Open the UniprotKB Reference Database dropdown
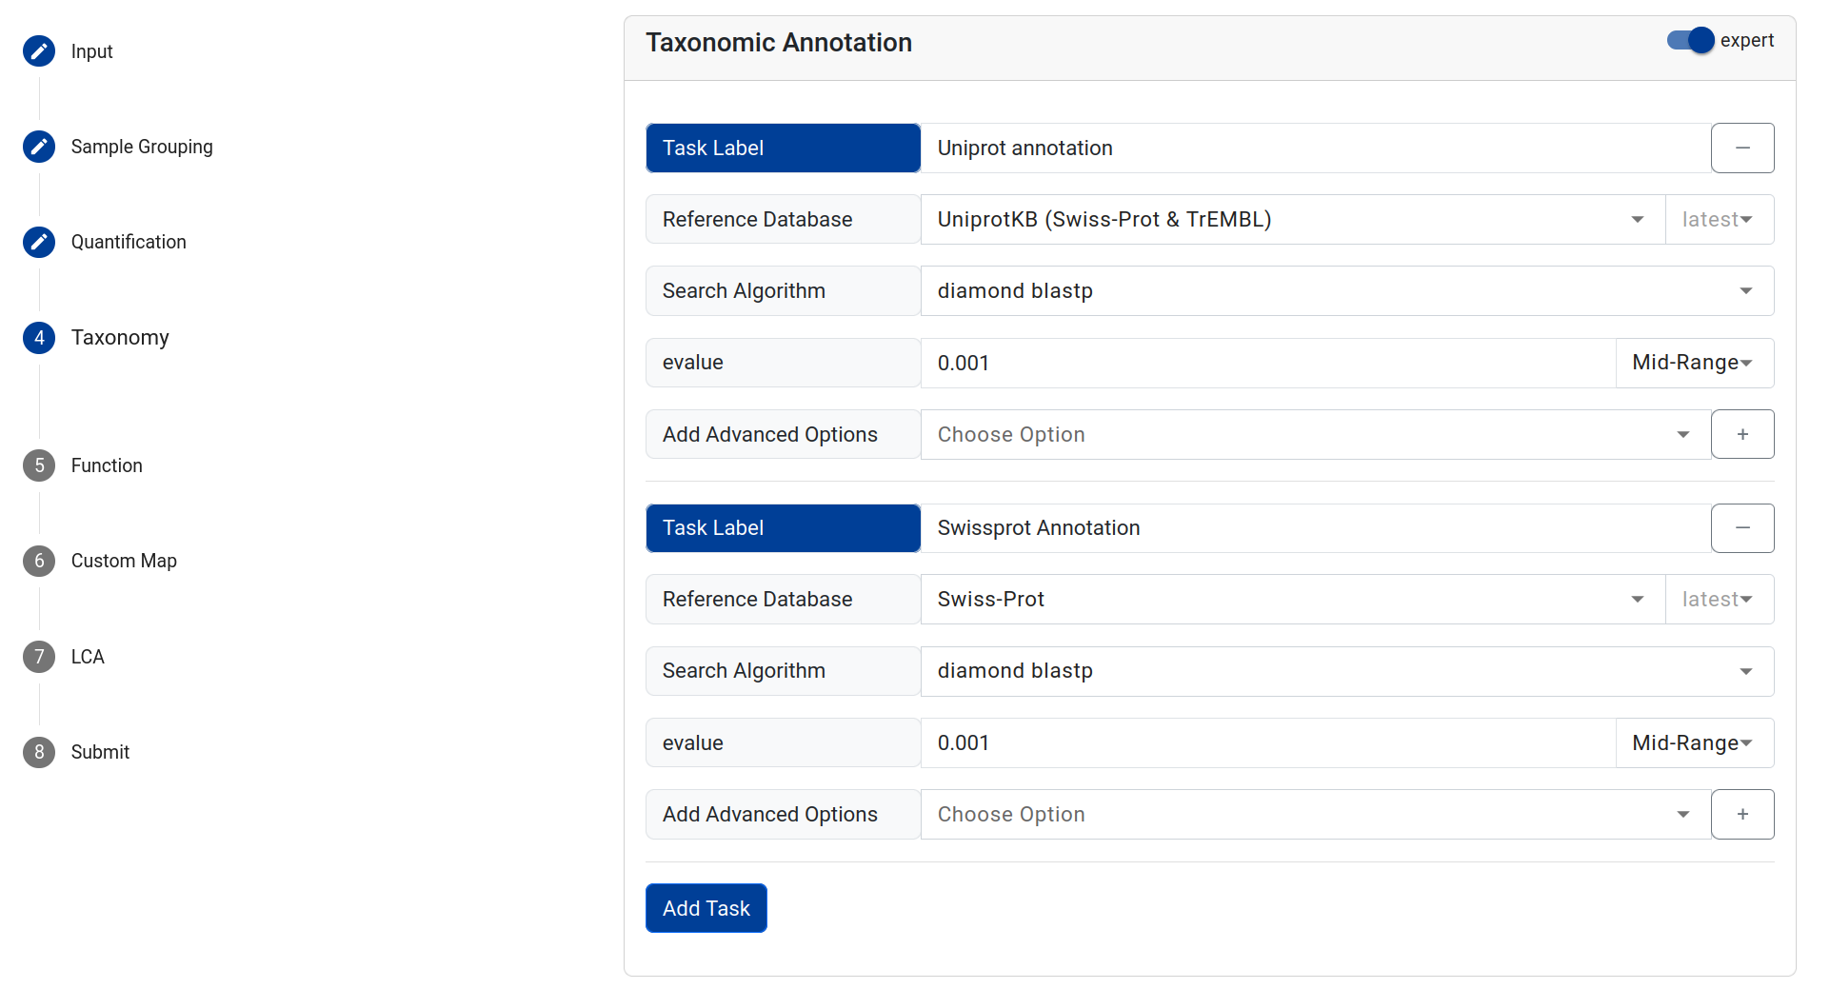This screenshot has width=1830, height=989. click(x=1291, y=220)
